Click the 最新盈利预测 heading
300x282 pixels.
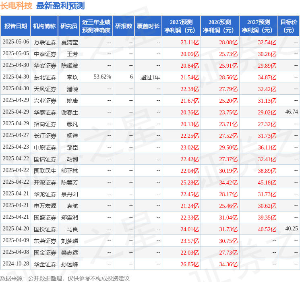[x=60, y=6]
